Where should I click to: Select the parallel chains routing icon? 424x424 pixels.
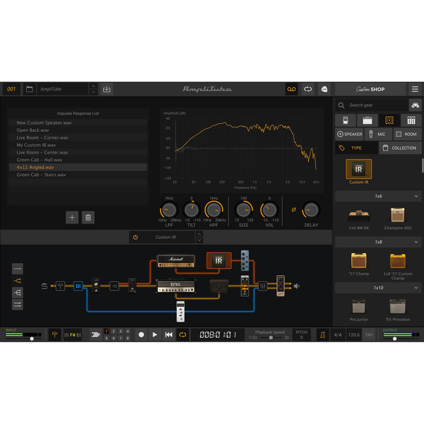tap(17, 304)
